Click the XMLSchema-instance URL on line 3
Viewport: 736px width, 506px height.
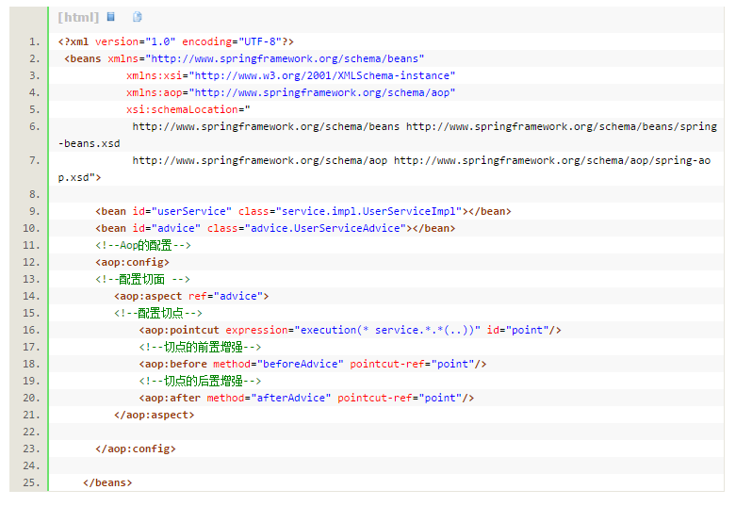pyautogui.click(x=322, y=75)
